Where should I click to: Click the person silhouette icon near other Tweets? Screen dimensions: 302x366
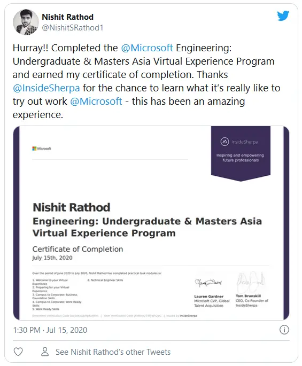tap(45, 352)
